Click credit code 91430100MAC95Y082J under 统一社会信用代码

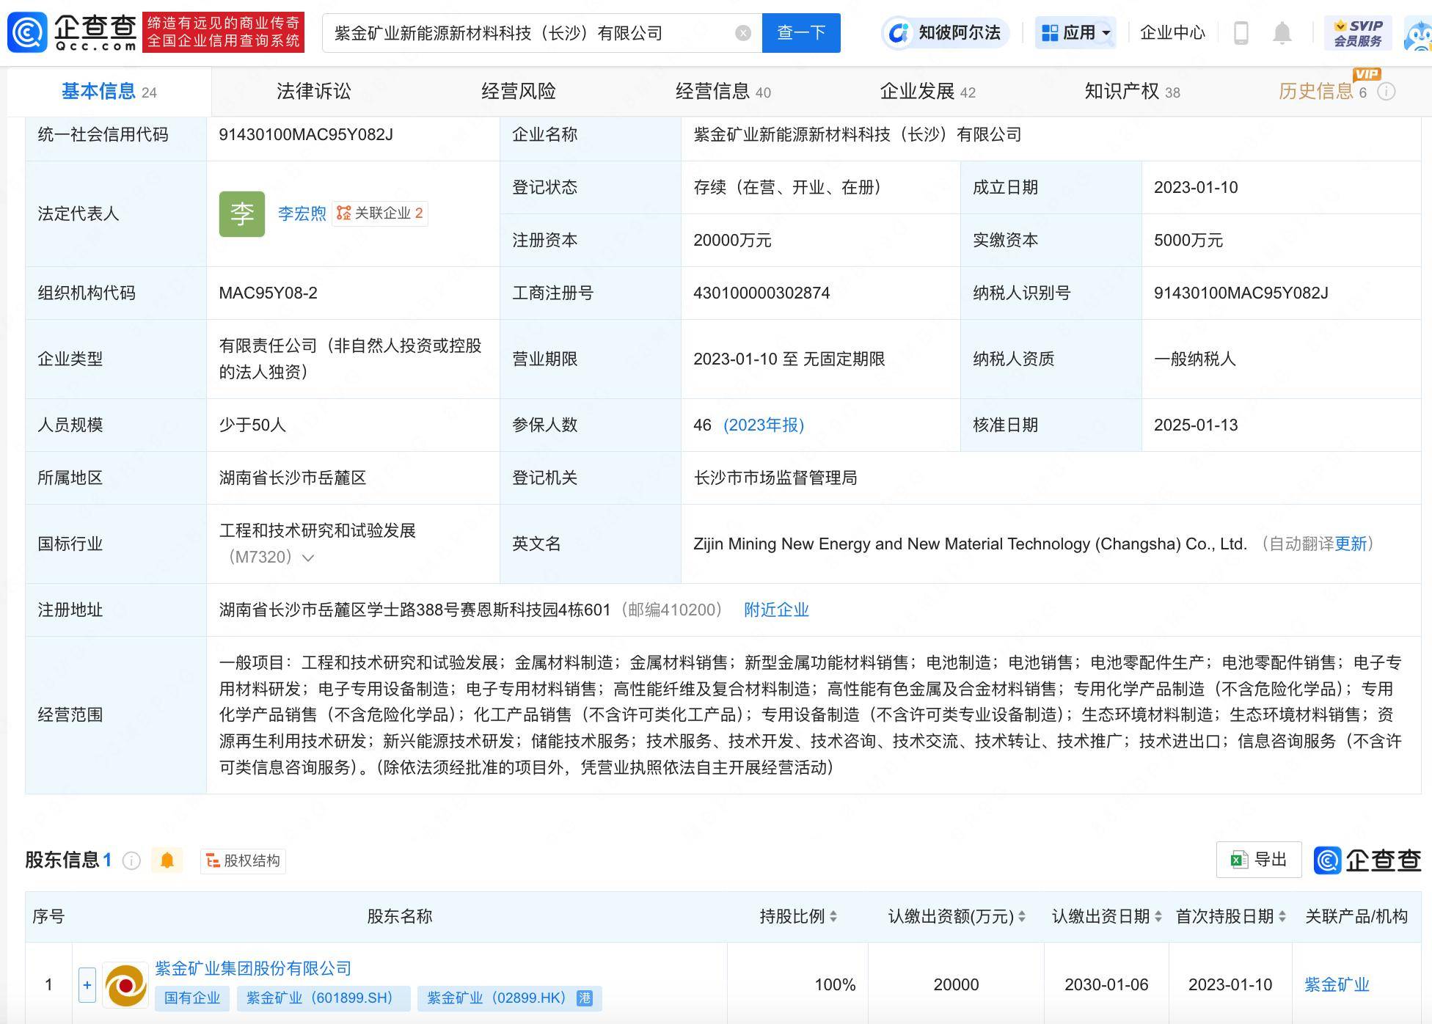pyautogui.click(x=306, y=134)
